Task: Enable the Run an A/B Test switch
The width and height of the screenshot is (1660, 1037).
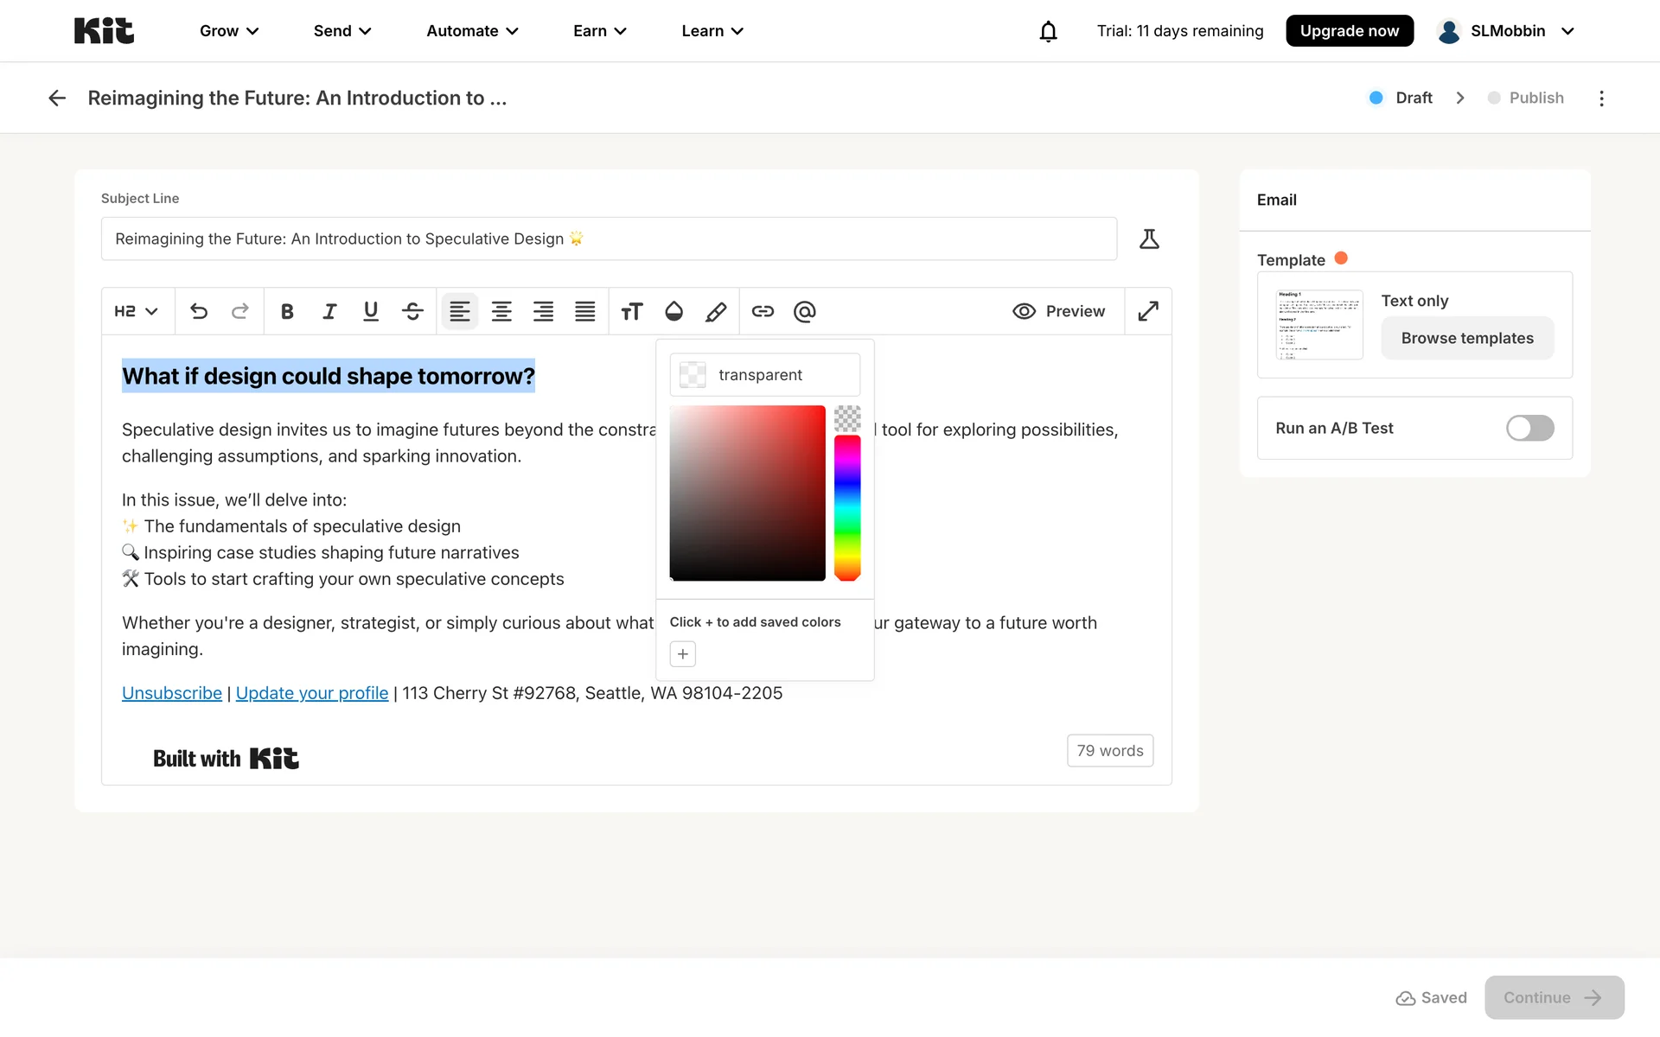Action: pos(1529,428)
